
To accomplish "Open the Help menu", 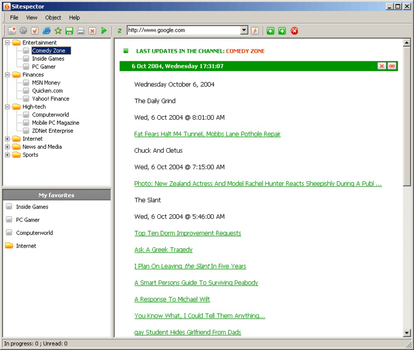I will click(x=74, y=17).
